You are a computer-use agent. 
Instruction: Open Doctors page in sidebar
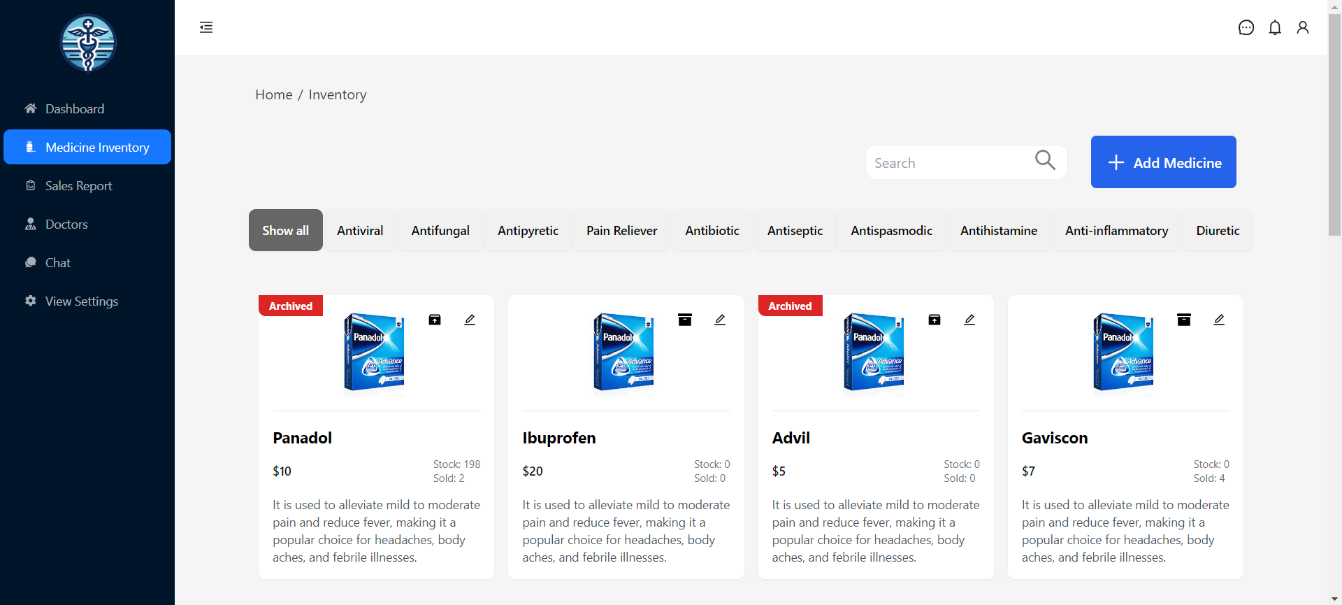tap(87, 224)
